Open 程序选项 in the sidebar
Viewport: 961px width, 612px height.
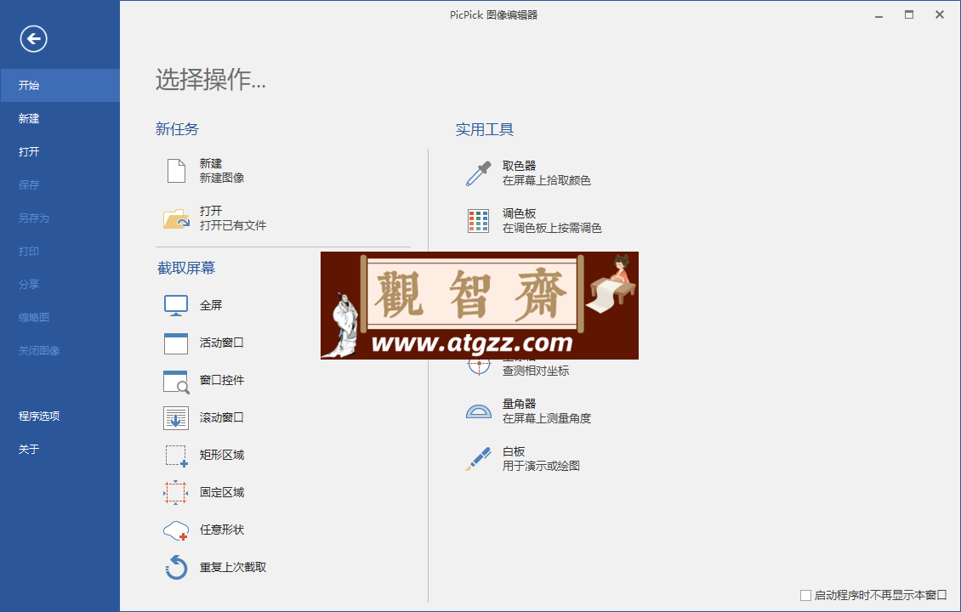pos(60,416)
